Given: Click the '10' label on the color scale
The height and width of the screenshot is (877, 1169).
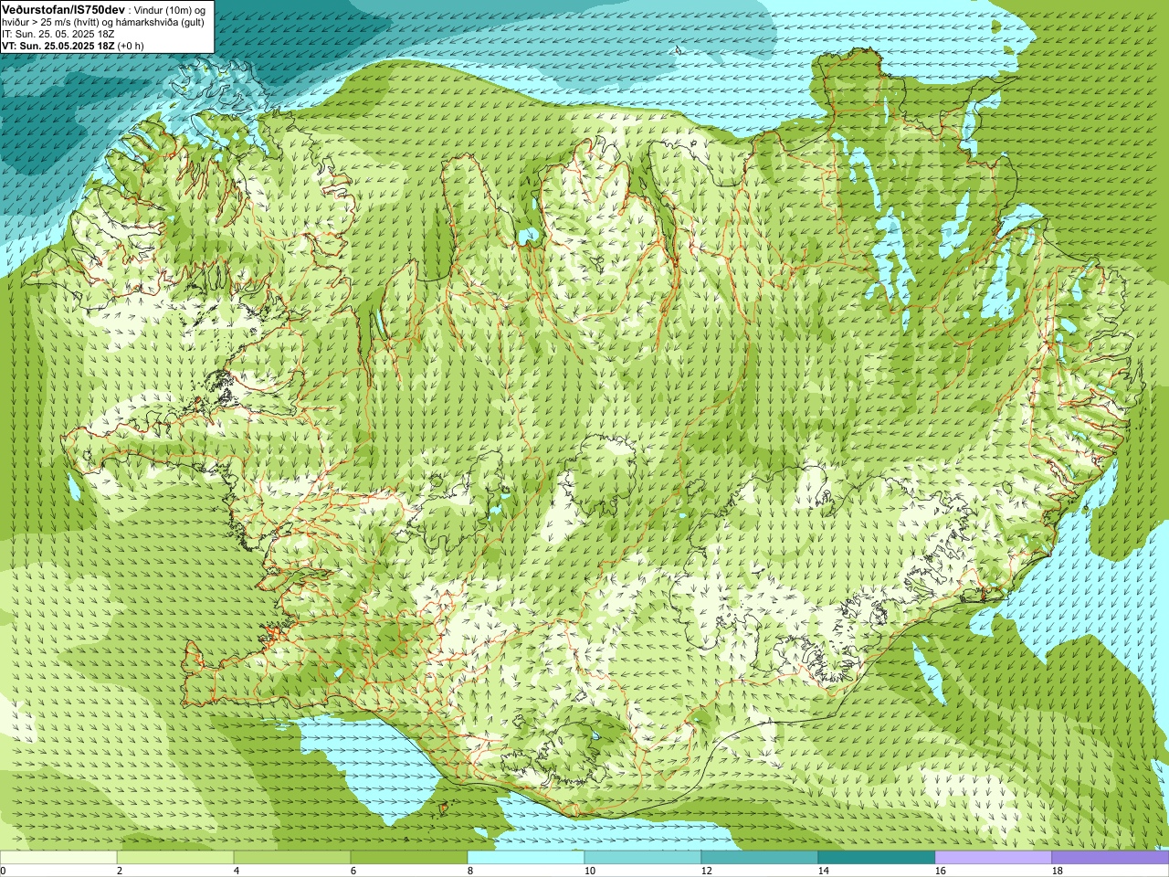Looking at the screenshot, I should pyautogui.click(x=589, y=871).
